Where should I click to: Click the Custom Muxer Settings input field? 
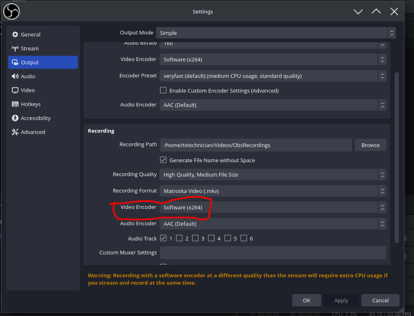click(272, 253)
